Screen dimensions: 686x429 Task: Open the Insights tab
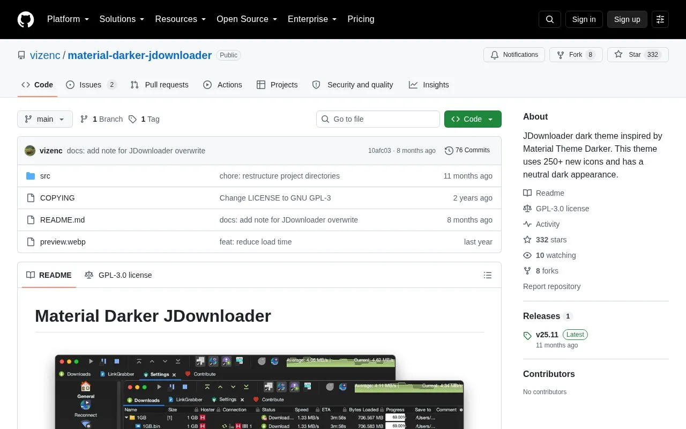[429, 85]
